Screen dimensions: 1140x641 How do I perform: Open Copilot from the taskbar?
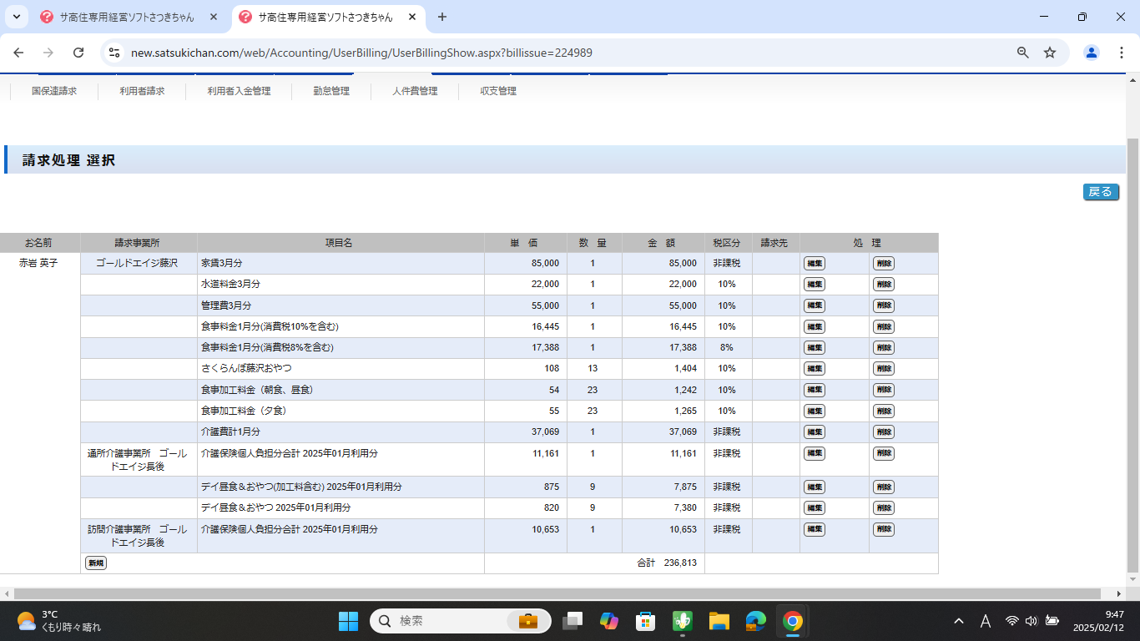608,621
